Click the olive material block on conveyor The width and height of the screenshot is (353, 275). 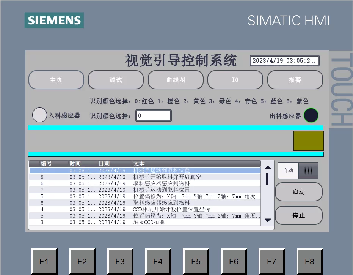(308, 141)
